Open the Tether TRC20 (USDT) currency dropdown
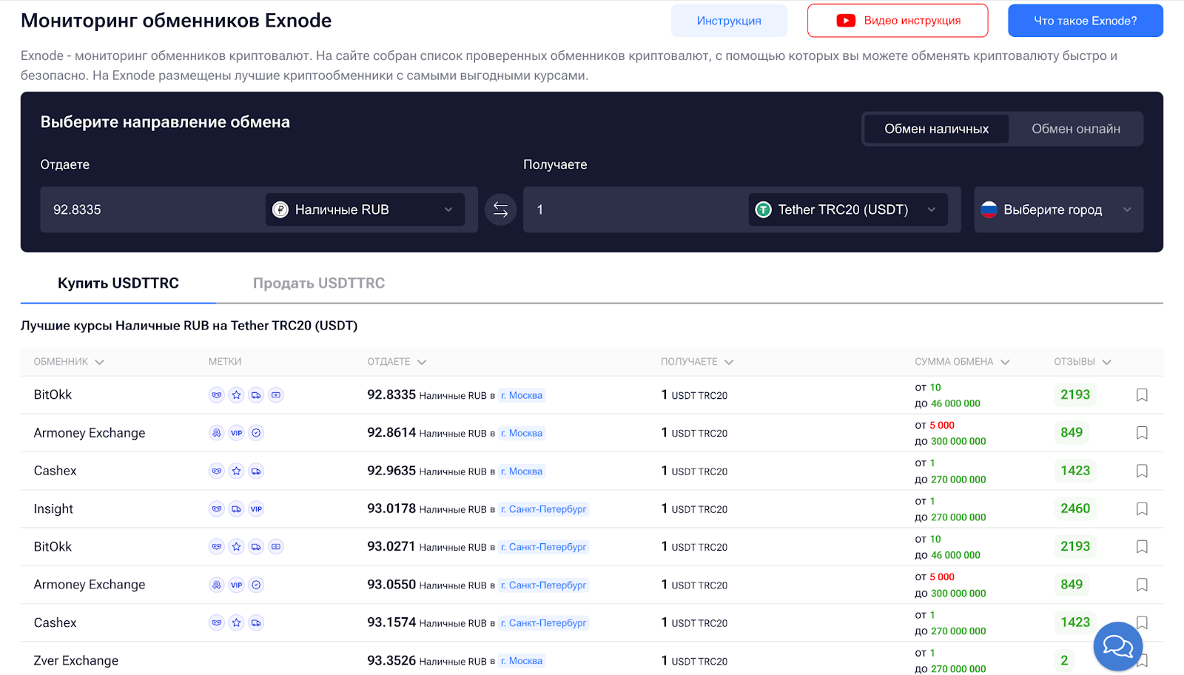The image size is (1184, 675). 848,209
